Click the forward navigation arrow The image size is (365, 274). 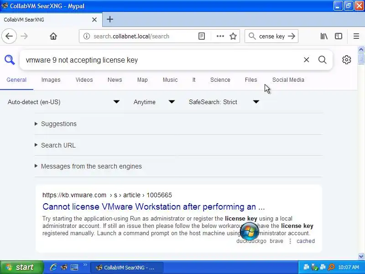click(x=24, y=36)
